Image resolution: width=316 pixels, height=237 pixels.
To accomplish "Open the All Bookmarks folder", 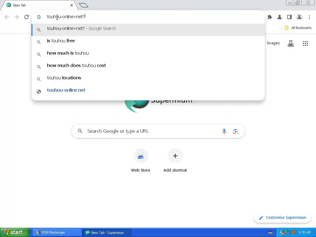I will (x=298, y=28).
